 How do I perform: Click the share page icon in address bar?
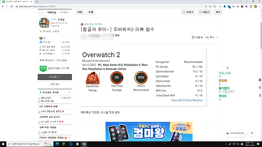pos(210,7)
